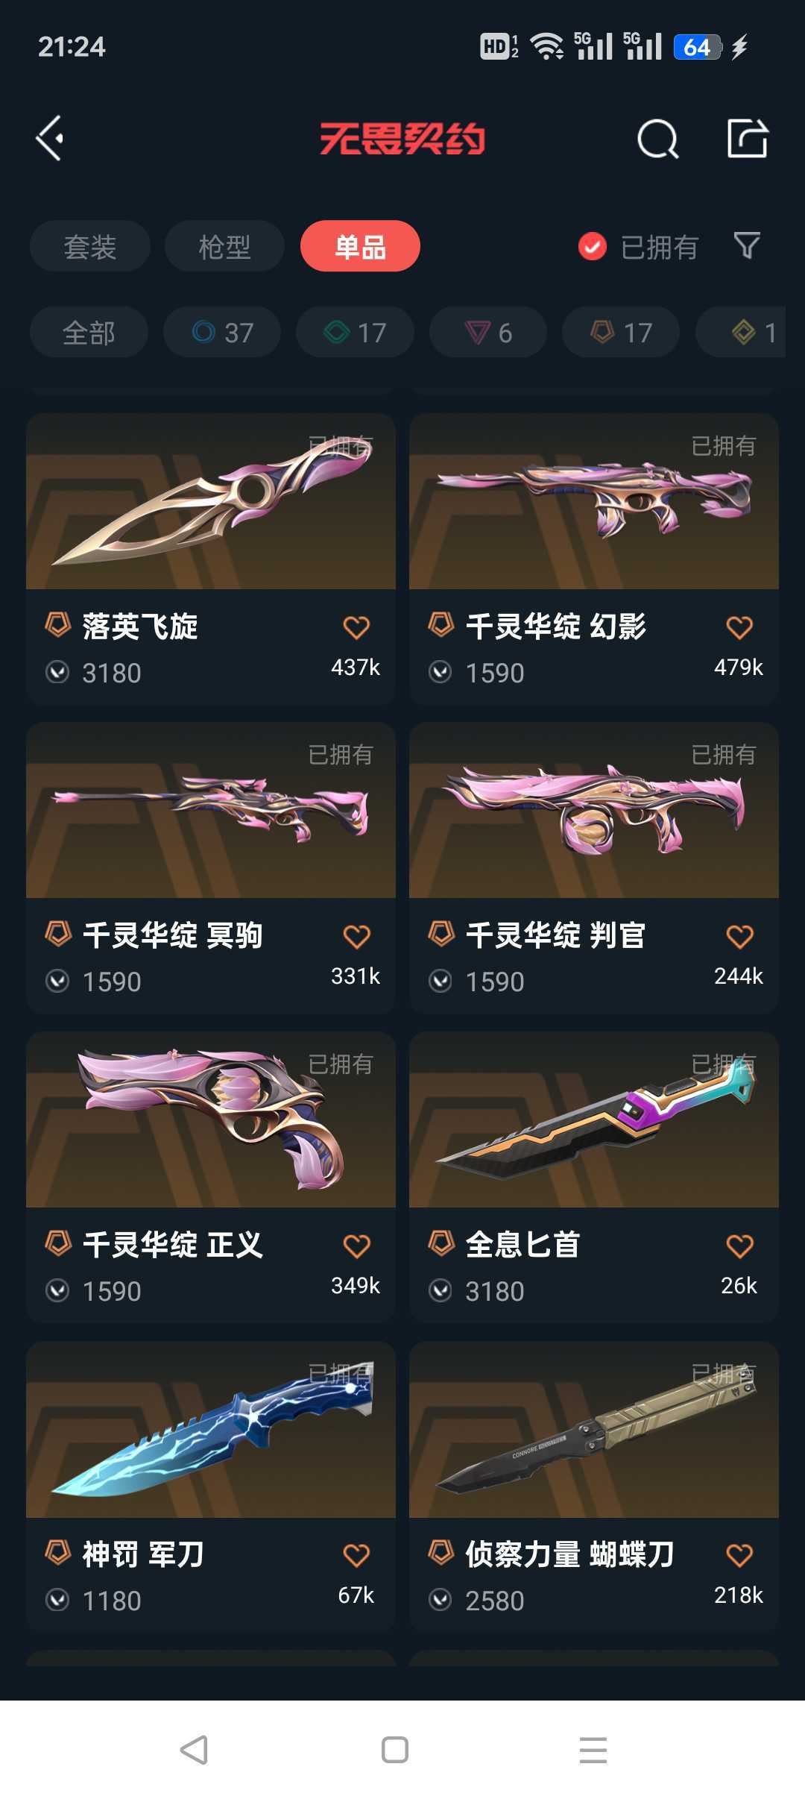Screen dimensions: 805x1799
Task: Filter by green diamond tier 17
Action: tap(355, 332)
